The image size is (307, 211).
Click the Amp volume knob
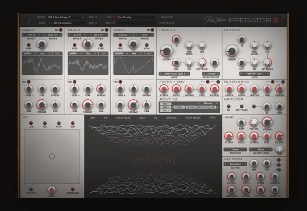click(267, 123)
